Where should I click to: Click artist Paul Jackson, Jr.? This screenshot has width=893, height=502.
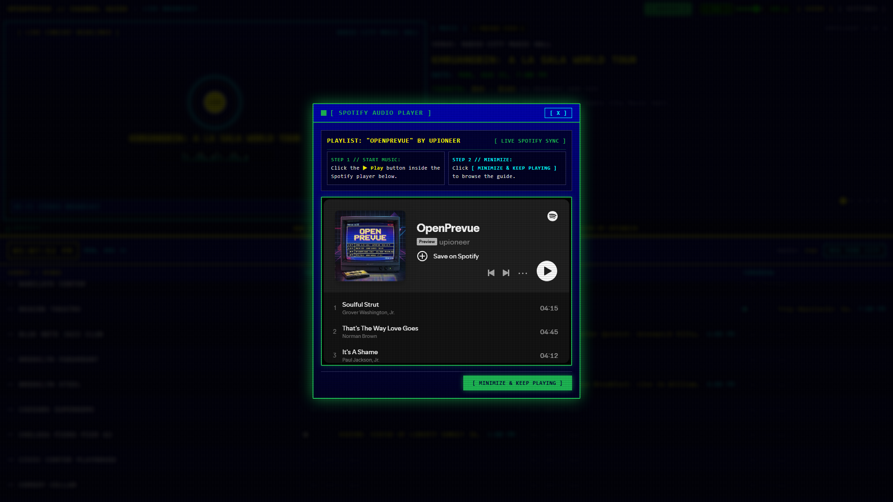tap(360, 360)
